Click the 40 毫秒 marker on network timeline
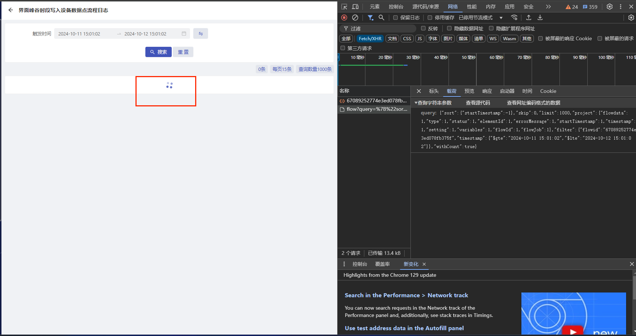 (x=441, y=57)
